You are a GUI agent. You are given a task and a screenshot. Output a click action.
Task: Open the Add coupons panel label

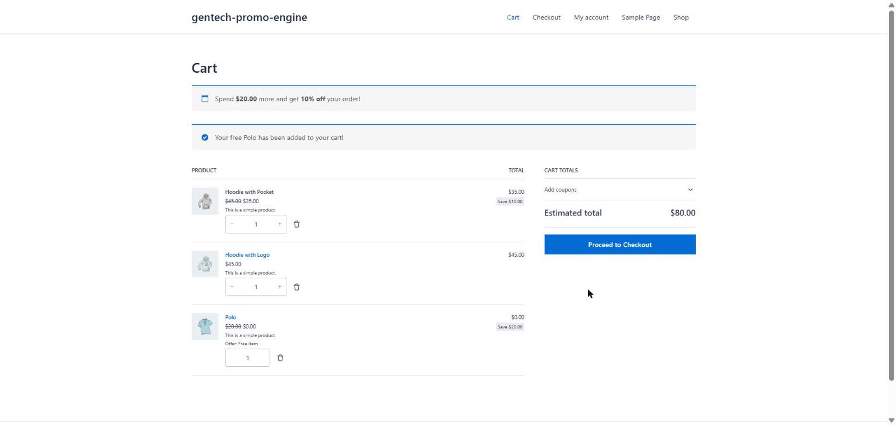tap(560, 190)
